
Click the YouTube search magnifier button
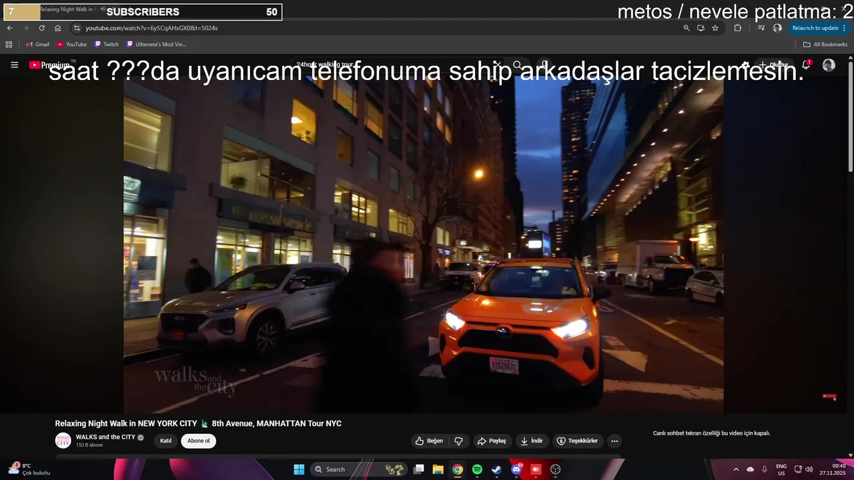click(x=517, y=65)
